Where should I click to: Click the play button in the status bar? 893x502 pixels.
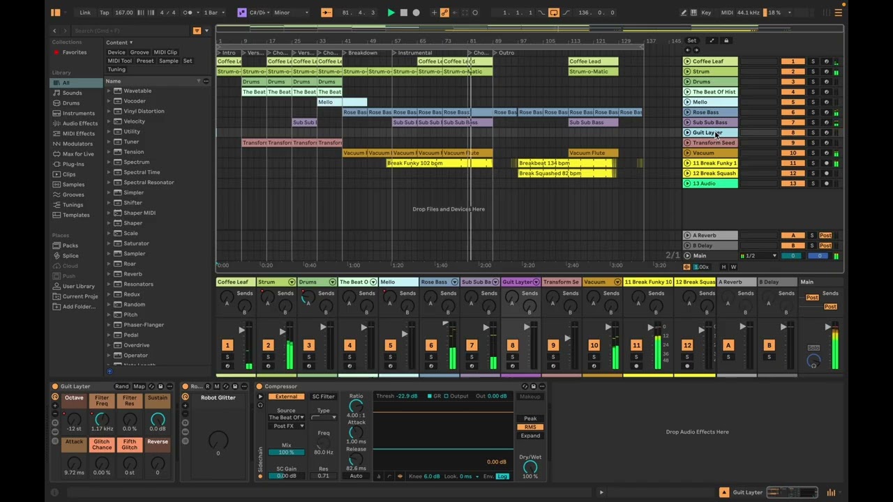(601, 492)
